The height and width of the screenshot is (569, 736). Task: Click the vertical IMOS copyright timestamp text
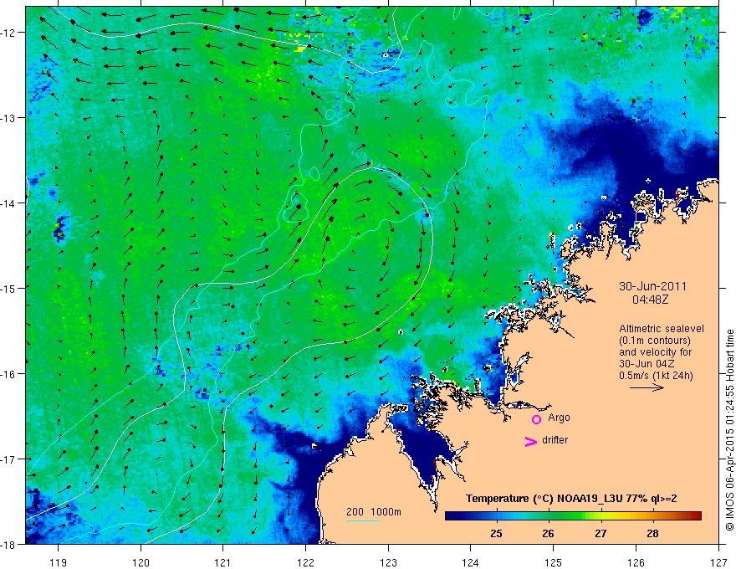(x=729, y=430)
